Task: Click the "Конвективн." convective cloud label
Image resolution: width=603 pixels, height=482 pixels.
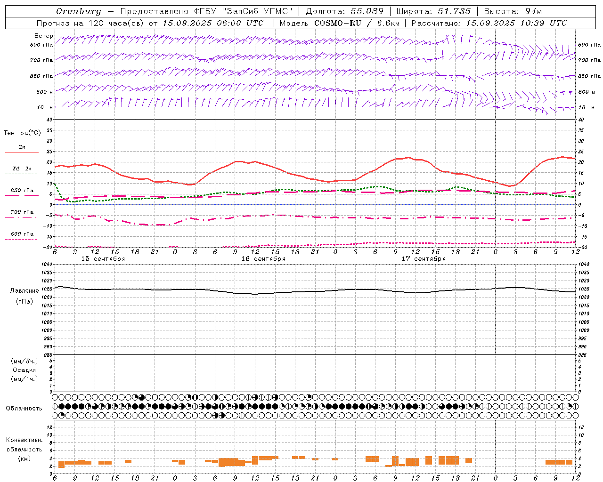Action: tap(24, 440)
